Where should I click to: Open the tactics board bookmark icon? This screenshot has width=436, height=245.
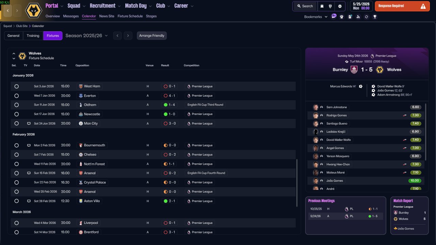[350, 17]
